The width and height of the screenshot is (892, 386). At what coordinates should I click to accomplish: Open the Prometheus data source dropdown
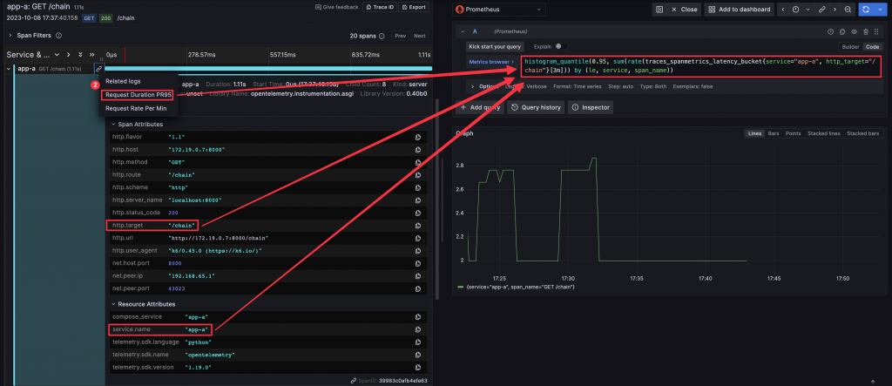[499, 10]
